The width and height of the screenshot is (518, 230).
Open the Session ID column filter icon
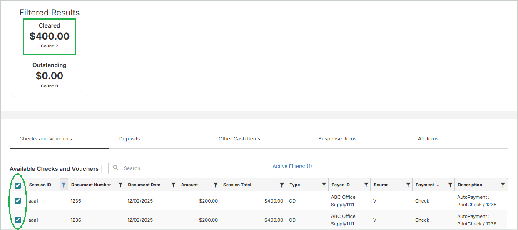(x=63, y=185)
